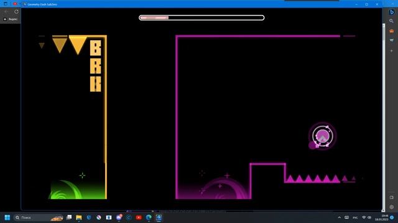Switch the РУС input language indicator
Image resolution: width=398 pixels, height=223 pixels.
click(x=355, y=217)
